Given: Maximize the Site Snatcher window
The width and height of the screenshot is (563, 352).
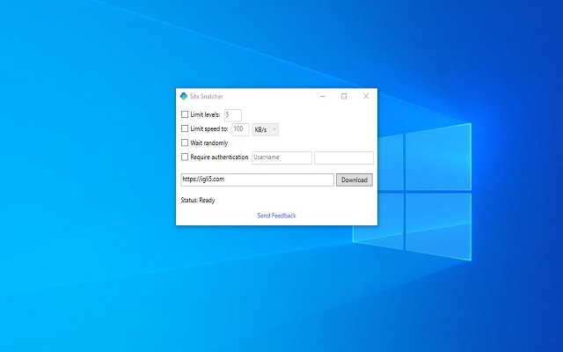Looking at the screenshot, I should point(344,96).
